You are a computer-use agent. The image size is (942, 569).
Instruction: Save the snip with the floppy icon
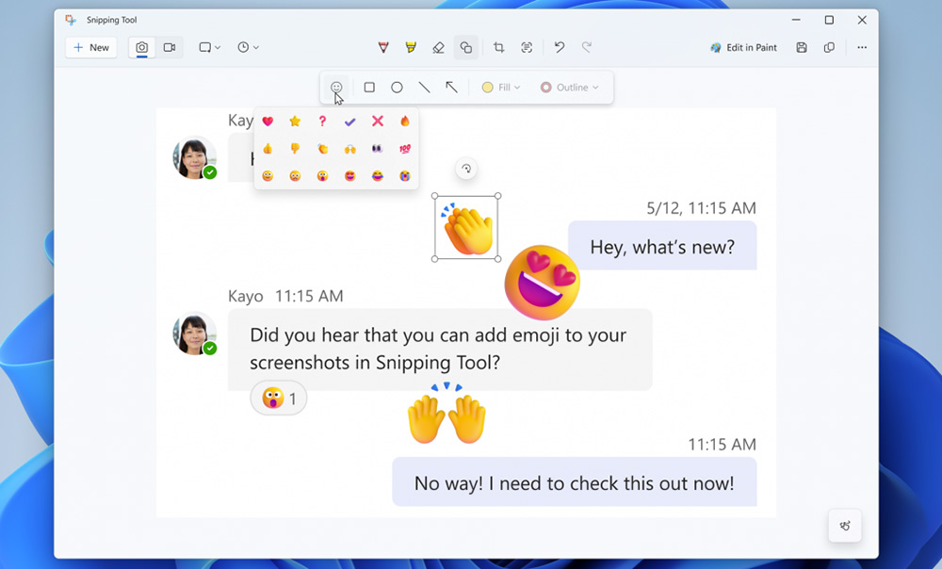pos(802,47)
